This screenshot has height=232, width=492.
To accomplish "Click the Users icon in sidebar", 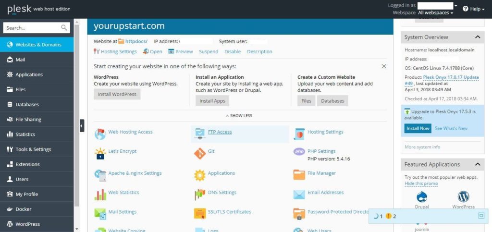I will point(10,179).
